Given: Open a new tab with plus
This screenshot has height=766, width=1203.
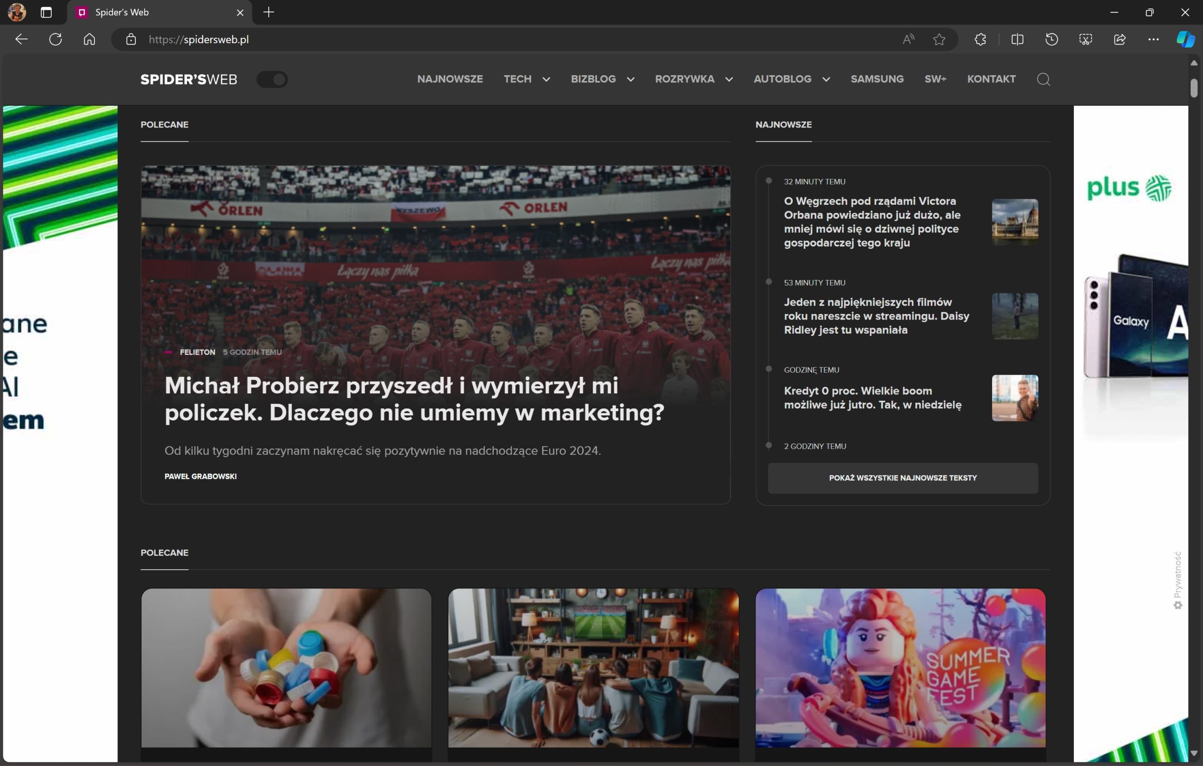Looking at the screenshot, I should point(269,12).
